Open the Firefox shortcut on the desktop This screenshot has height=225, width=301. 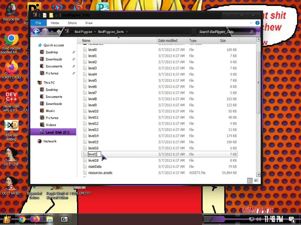(11, 70)
